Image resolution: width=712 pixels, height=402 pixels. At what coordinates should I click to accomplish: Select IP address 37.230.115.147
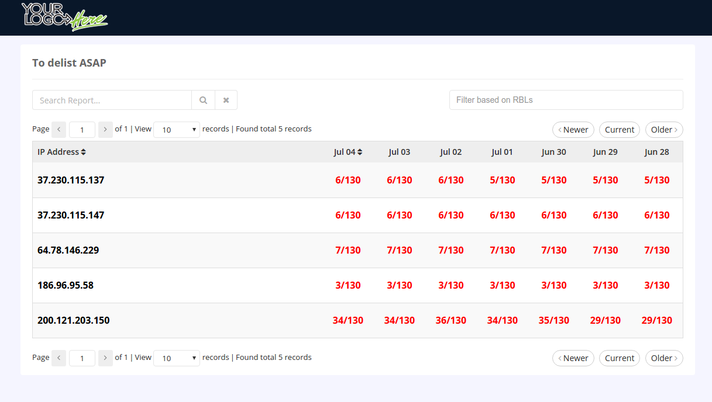(x=71, y=215)
